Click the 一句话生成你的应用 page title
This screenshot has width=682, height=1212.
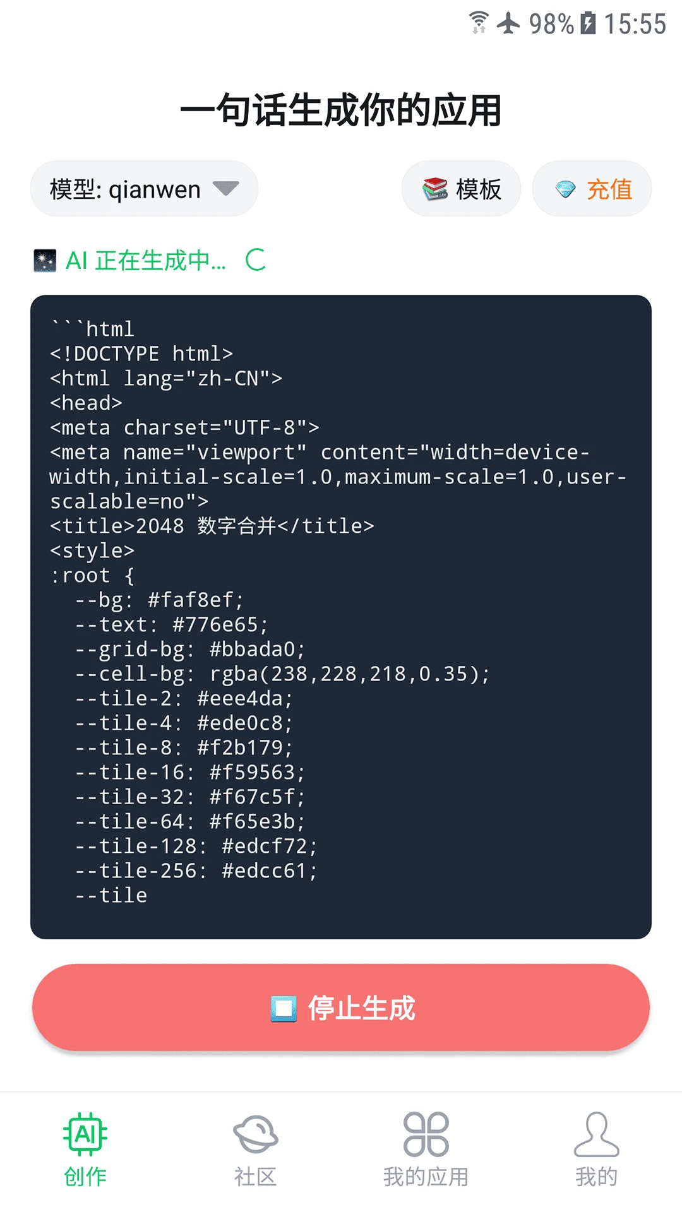tap(341, 110)
